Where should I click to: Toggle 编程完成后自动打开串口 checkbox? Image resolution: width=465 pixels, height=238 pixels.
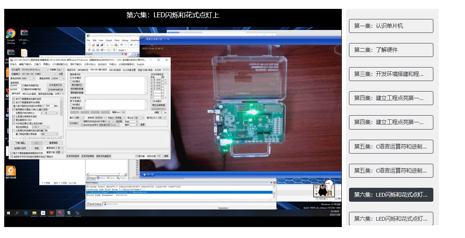[x=82, y=122]
